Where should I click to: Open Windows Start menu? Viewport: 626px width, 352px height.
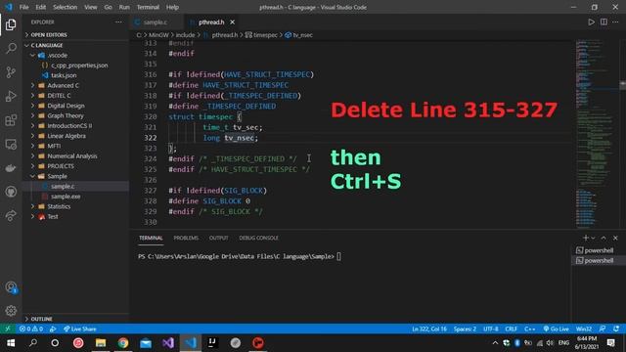pos(11,343)
